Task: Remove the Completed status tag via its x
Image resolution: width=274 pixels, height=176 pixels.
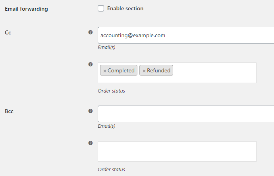Action: click(105, 71)
